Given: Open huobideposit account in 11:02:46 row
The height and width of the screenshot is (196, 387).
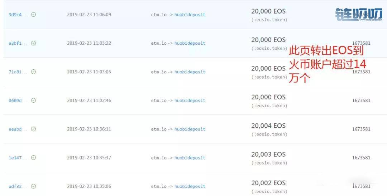Looking at the screenshot, I should tap(190, 101).
